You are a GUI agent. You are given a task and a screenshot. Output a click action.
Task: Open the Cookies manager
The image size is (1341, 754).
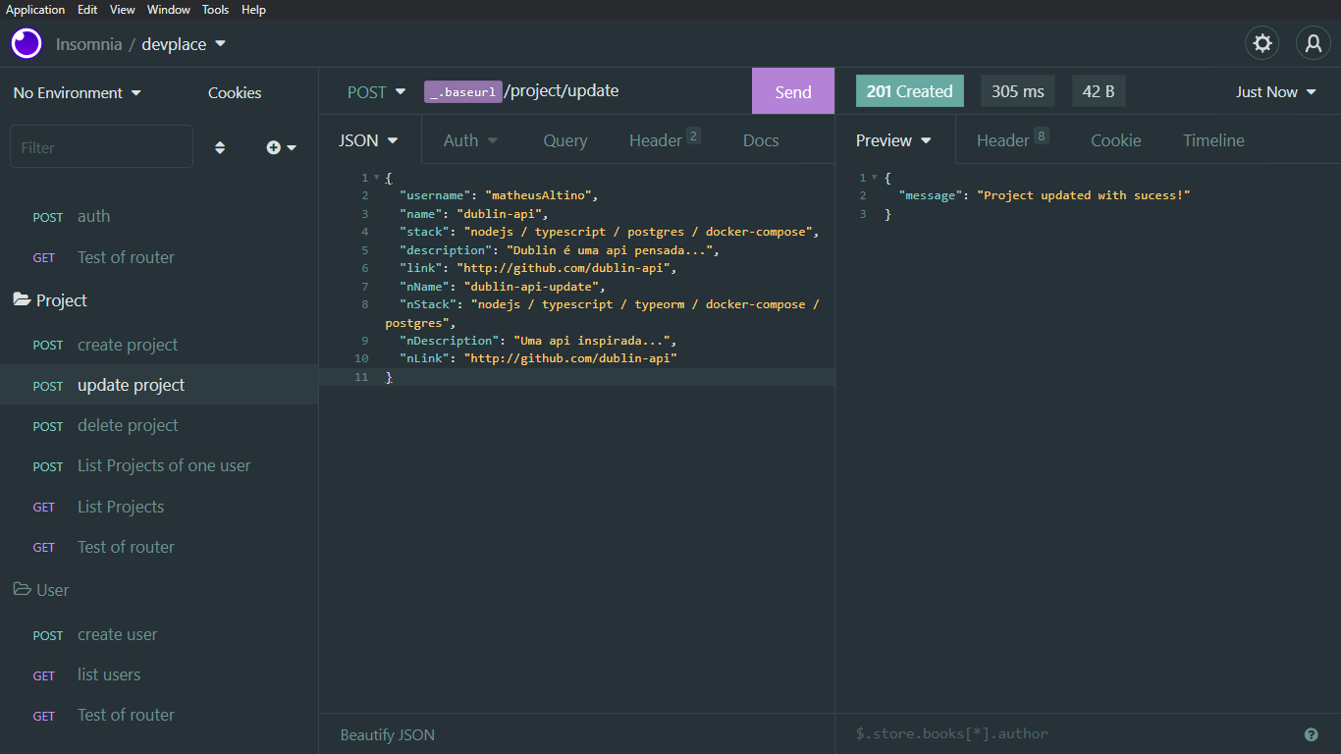pyautogui.click(x=235, y=93)
